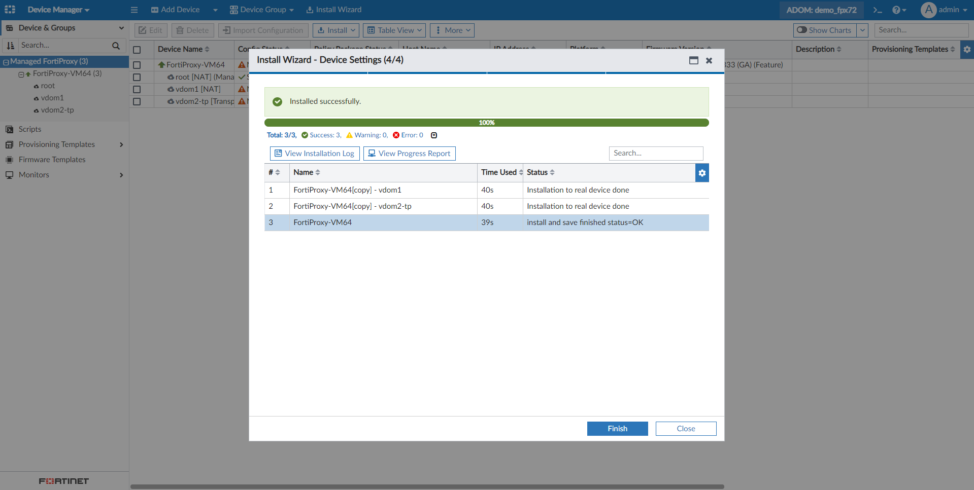974x490 pixels.
Task: Open the More actions dropdown
Action: 452,30
